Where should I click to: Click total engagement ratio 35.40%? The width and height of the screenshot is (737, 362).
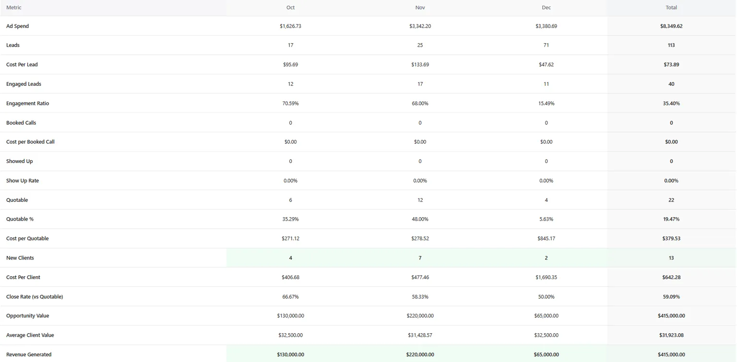pos(671,104)
